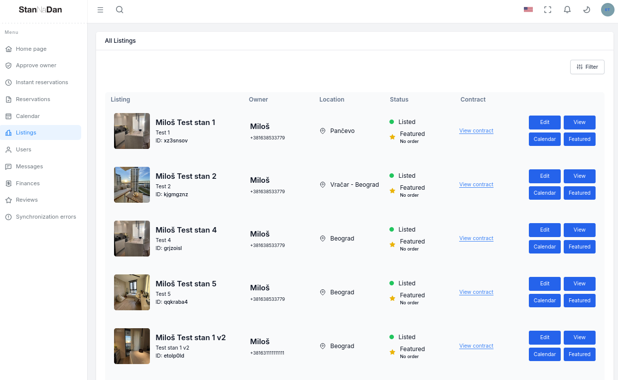Click location pin icon beside Pančevo
Image resolution: width=618 pixels, height=380 pixels.
point(323,131)
